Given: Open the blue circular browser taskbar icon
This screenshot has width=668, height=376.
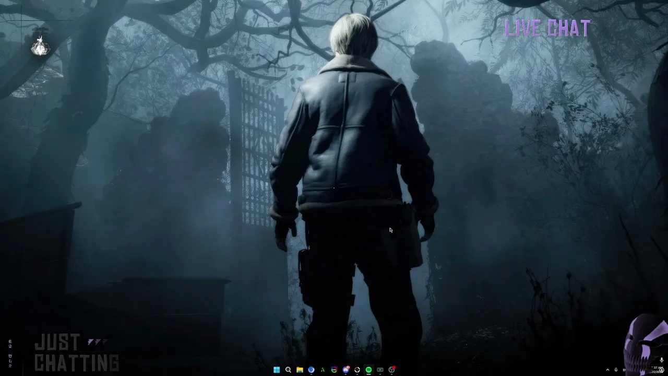Looking at the screenshot, I should [x=311, y=370].
